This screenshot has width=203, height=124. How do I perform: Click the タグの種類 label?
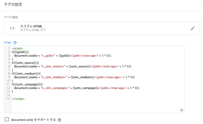tap(11, 17)
